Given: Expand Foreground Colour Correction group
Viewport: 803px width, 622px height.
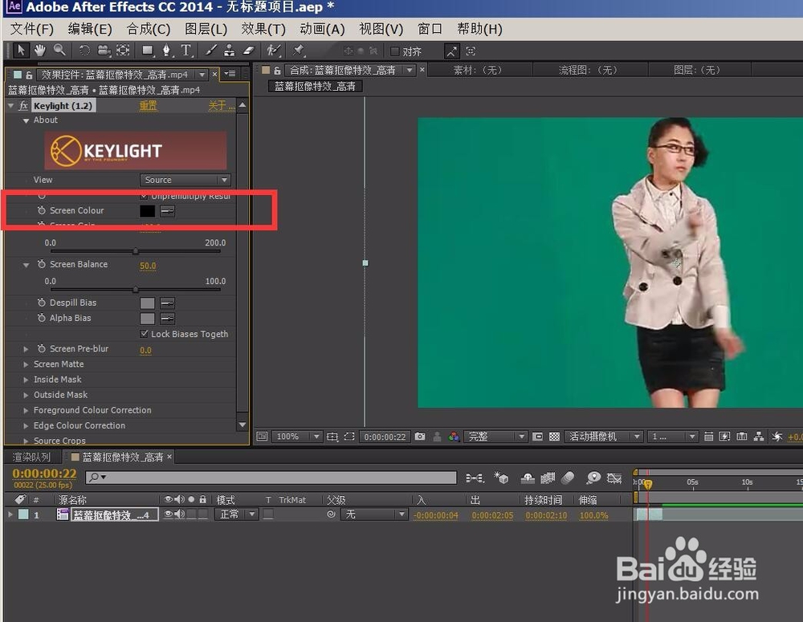Looking at the screenshot, I should tap(26, 411).
